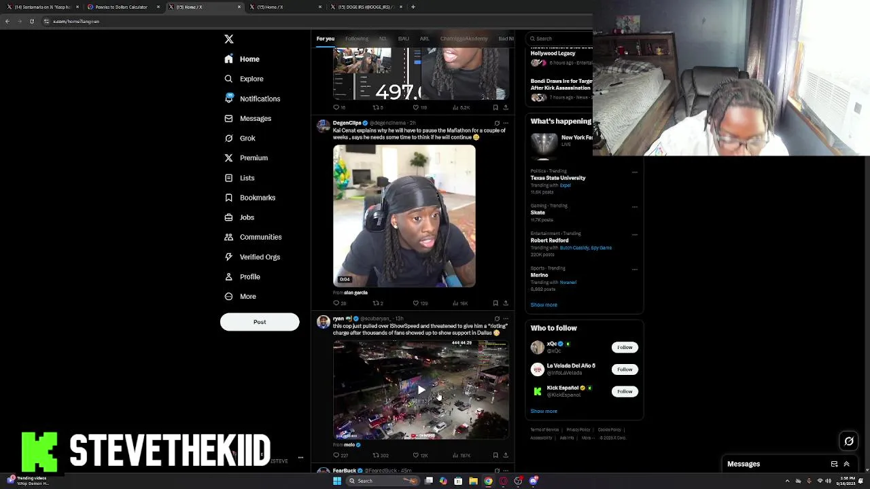Click the Grok icon on DegenClips post

pyautogui.click(x=497, y=123)
